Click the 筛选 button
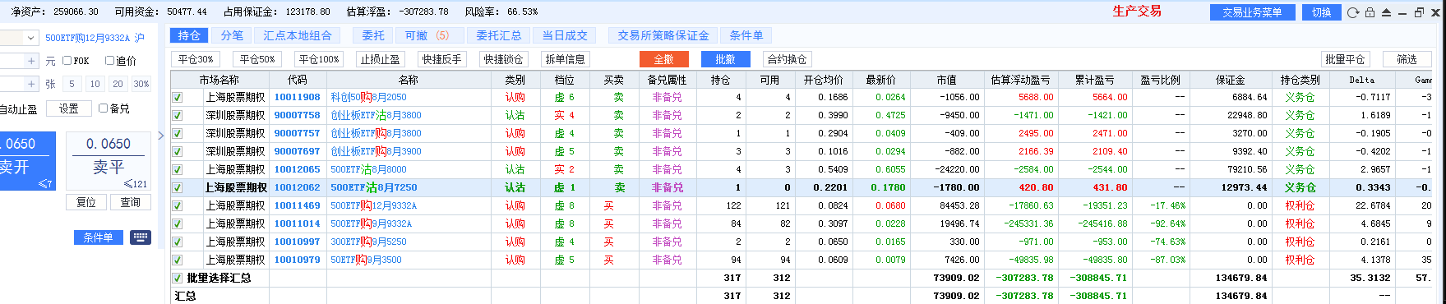1446x304 pixels. [1407, 59]
